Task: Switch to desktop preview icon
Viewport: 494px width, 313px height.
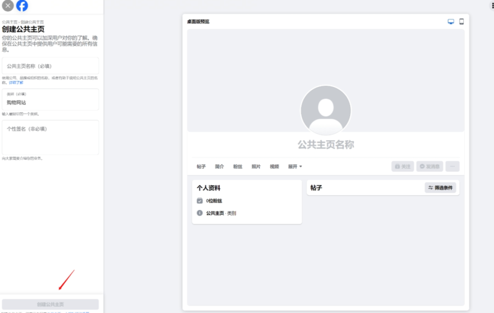Action: click(x=451, y=22)
